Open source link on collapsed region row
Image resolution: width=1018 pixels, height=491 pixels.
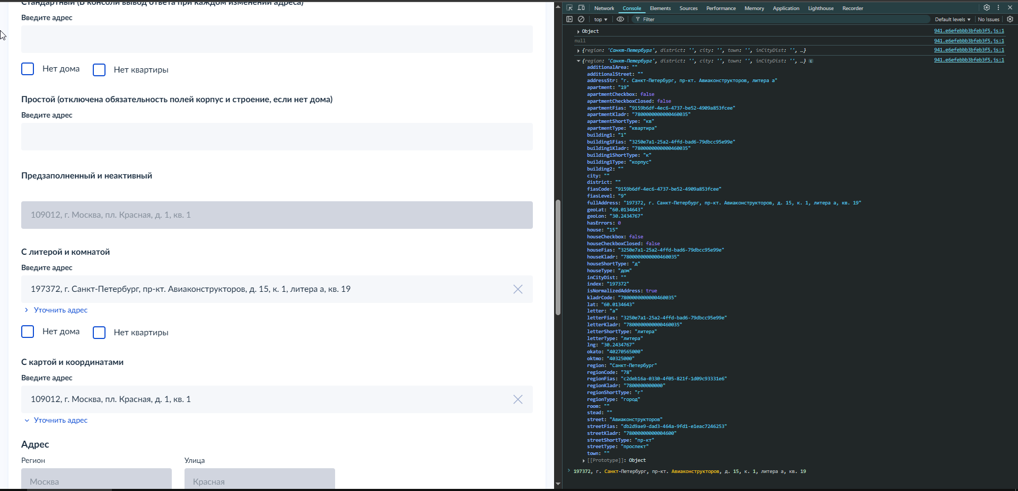pos(969,50)
